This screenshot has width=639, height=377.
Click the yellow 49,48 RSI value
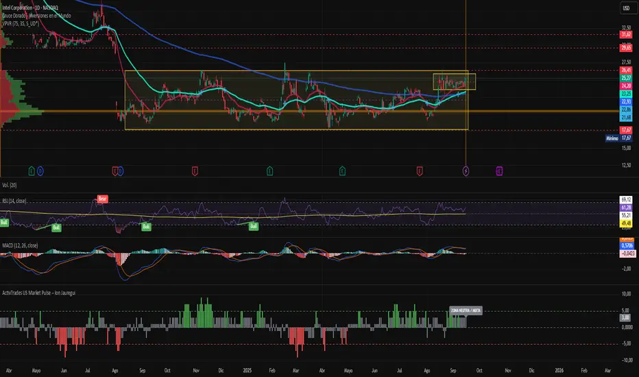pos(626,223)
